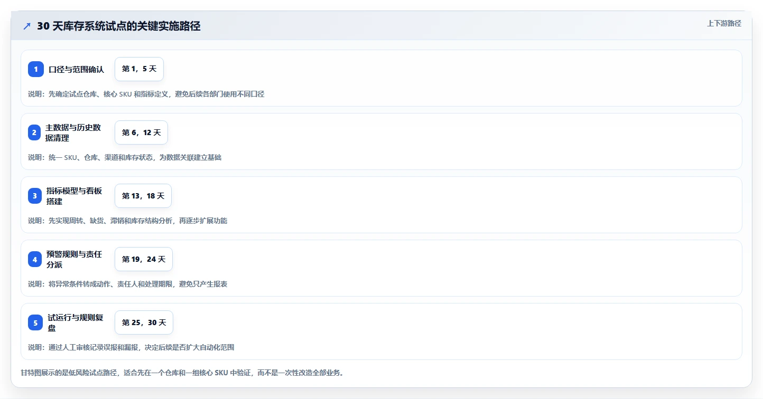Image resolution: width=763 pixels, height=399 pixels.
Task: Click the description starting 将异常条件转成动作
Action: (128, 284)
